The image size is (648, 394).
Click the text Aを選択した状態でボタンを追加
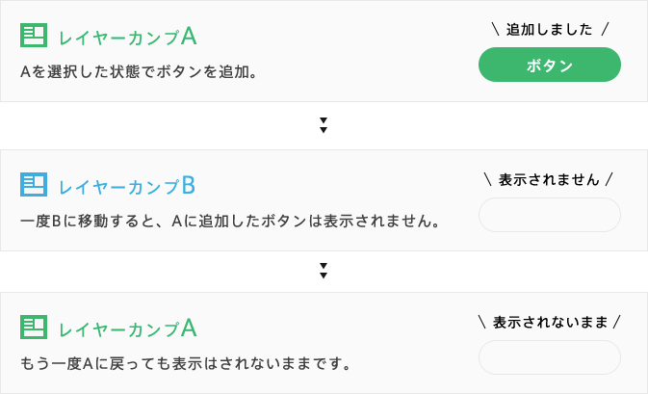(138, 71)
